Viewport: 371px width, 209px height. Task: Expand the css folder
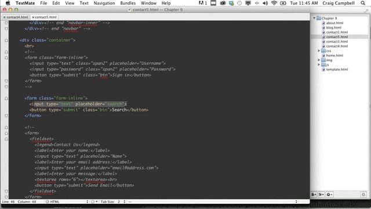coord(319,51)
